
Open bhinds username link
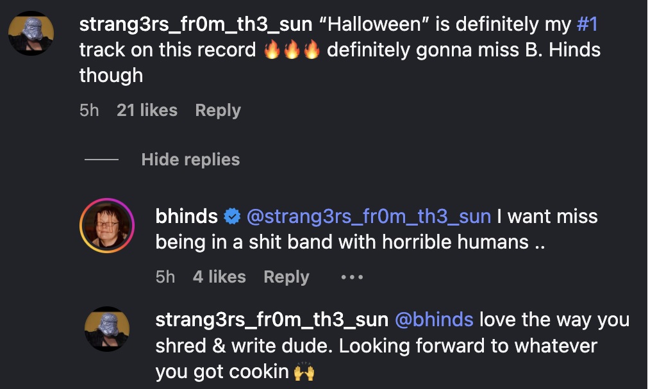pos(187,216)
